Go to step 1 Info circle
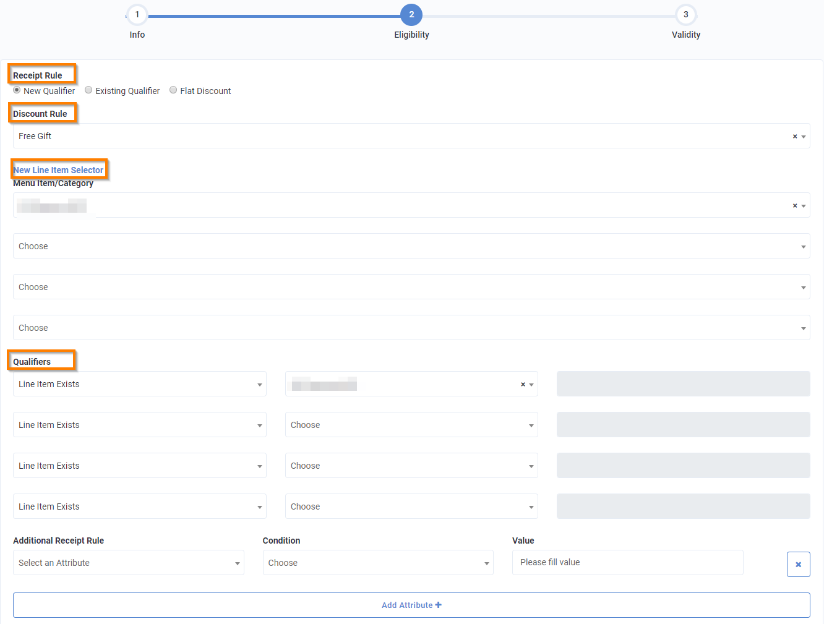This screenshot has width=824, height=624. click(x=137, y=15)
